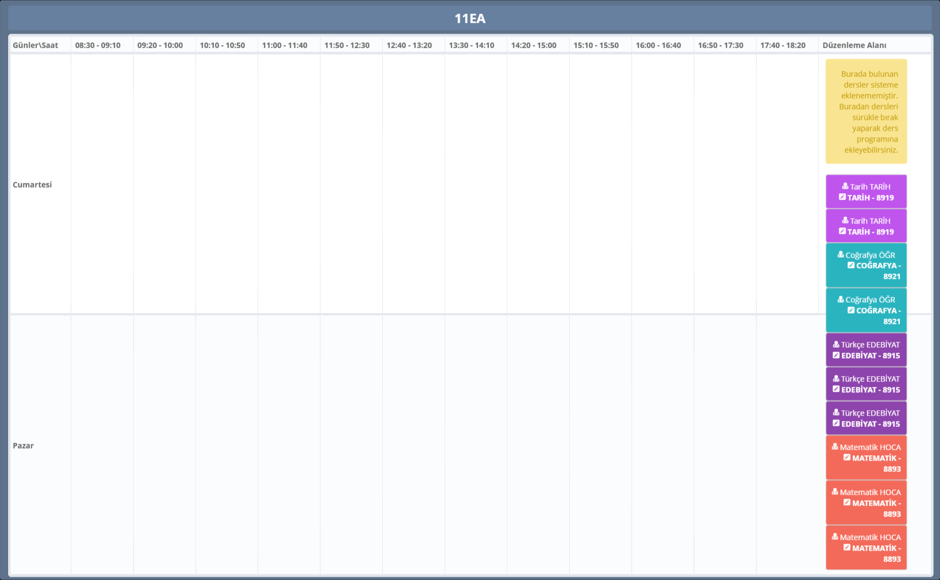Click the yellow information notice box
This screenshot has height=580, width=940.
(x=866, y=111)
